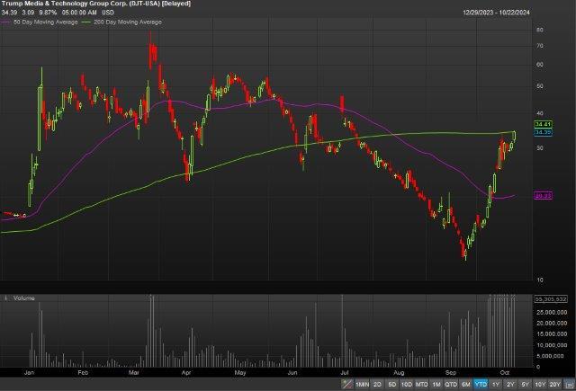Image resolution: width=576 pixels, height=391 pixels.
Task: Select MTD time period
Action: (422, 384)
